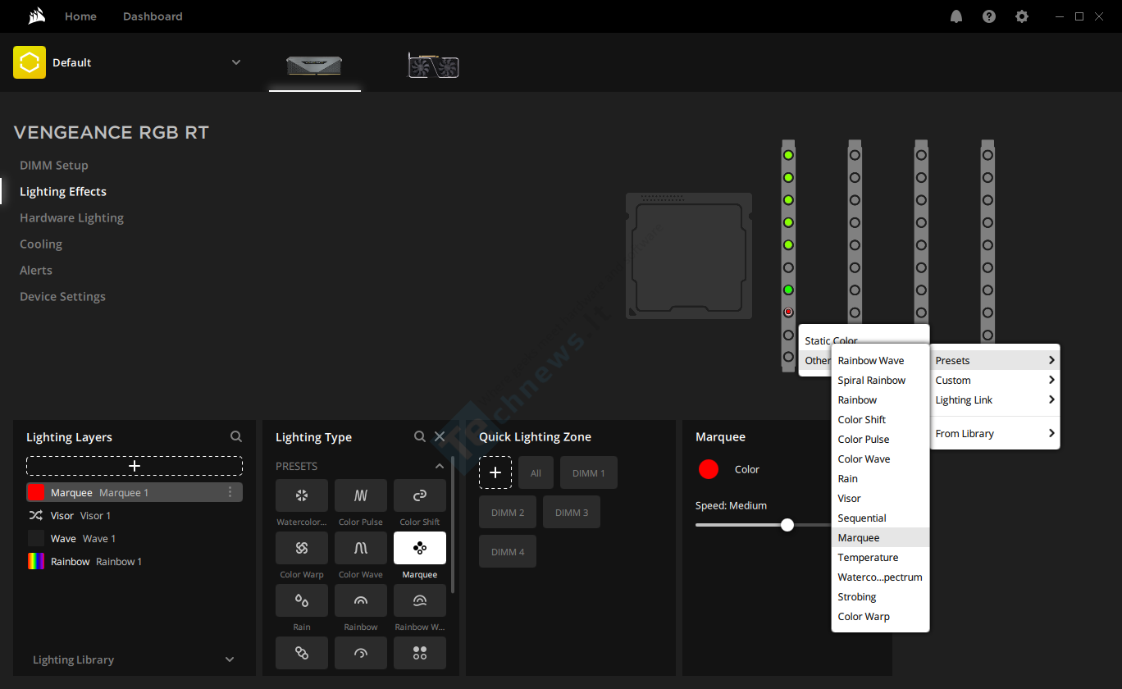Screen dimensions: 1122x689
Task: Choose Rainbow Wave from presets menu
Action: pyautogui.click(x=881, y=360)
